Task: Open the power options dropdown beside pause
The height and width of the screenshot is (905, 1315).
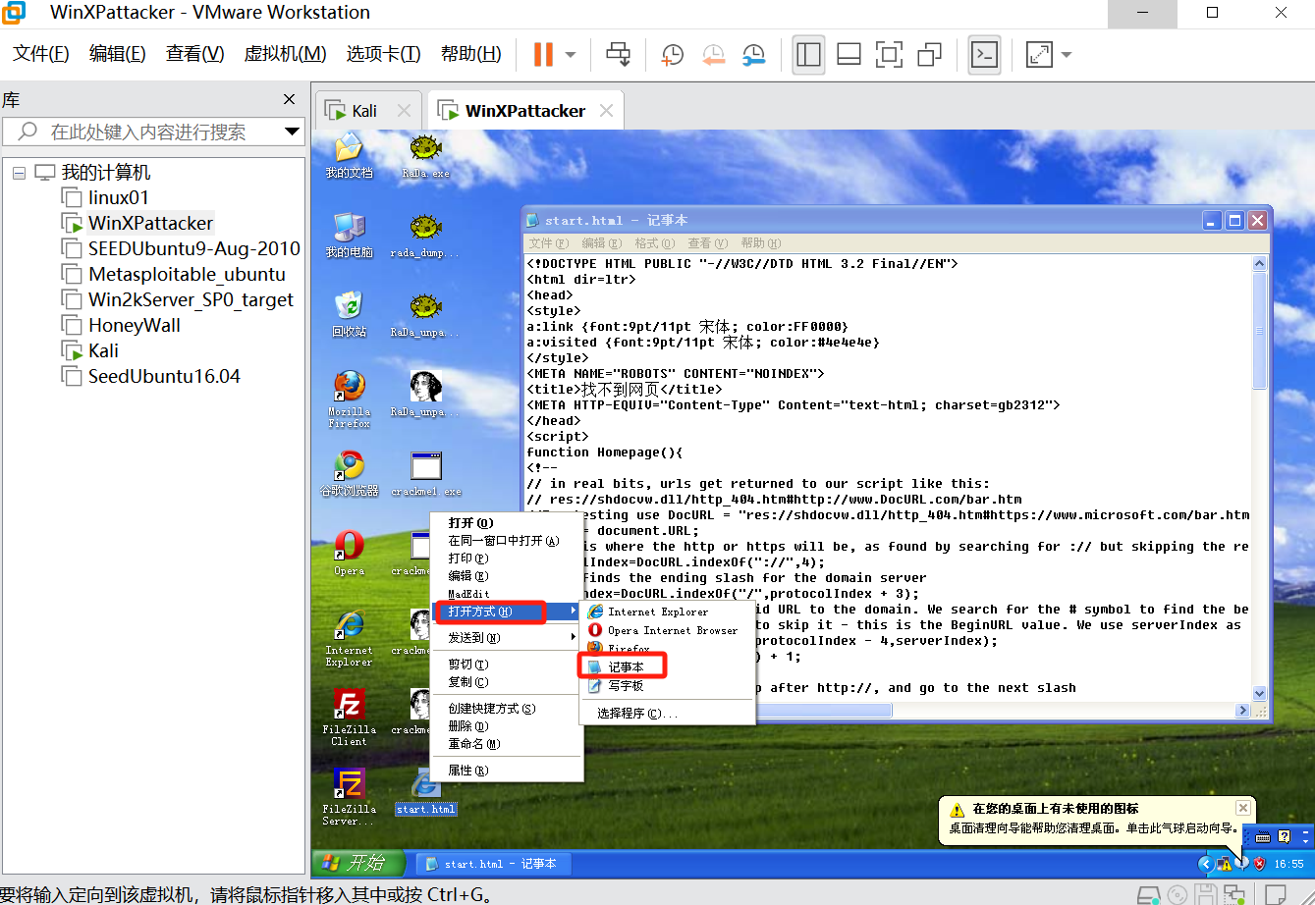Action: 571,55
